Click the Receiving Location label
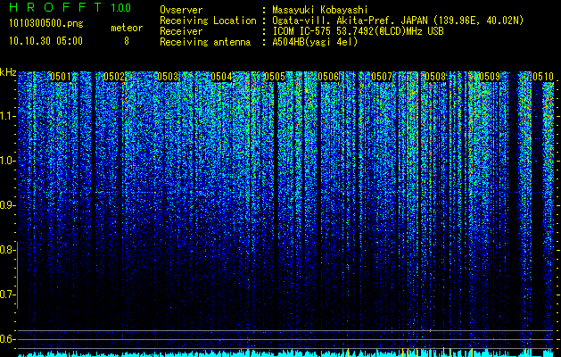561x357 pixels. (208, 21)
